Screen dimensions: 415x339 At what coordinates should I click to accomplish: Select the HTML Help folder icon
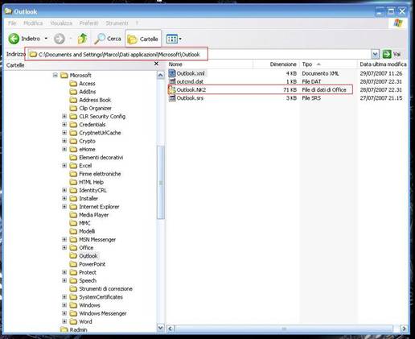click(x=73, y=182)
